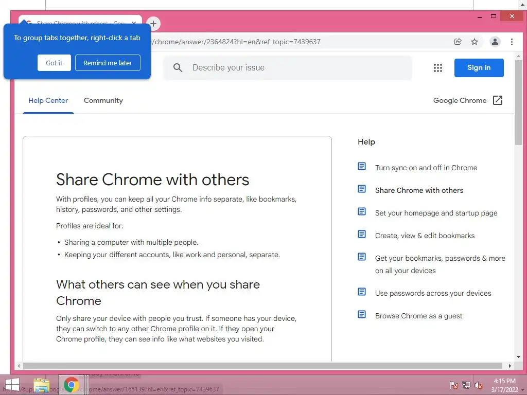Click the scroll down arrow
The image size is (527, 395).
pos(518,357)
